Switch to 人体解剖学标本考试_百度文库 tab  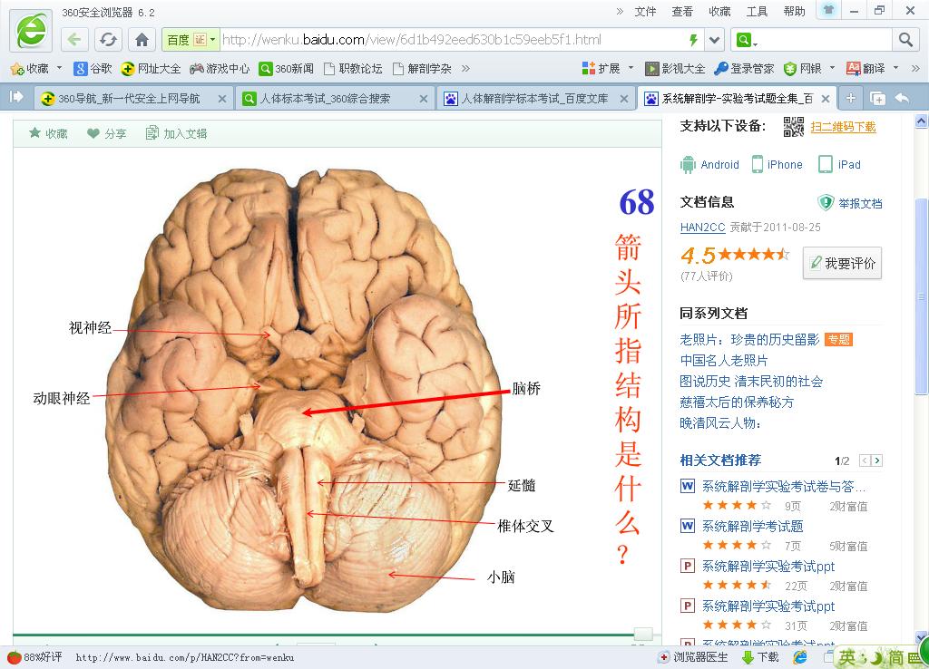(533, 99)
